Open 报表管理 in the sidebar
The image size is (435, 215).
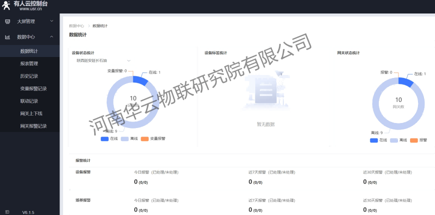[29, 63]
